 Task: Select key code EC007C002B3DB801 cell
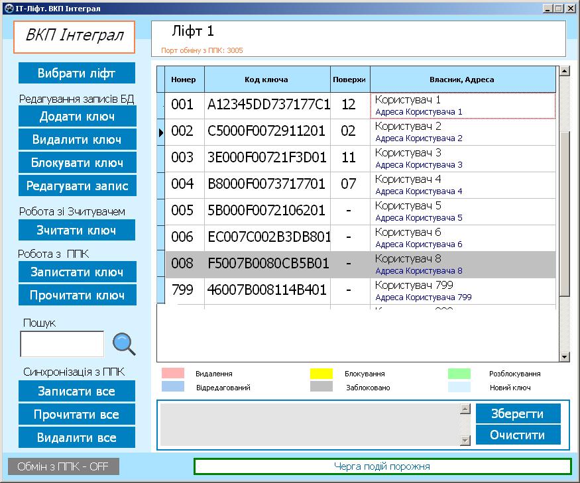pyautogui.click(x=267, y=238)
